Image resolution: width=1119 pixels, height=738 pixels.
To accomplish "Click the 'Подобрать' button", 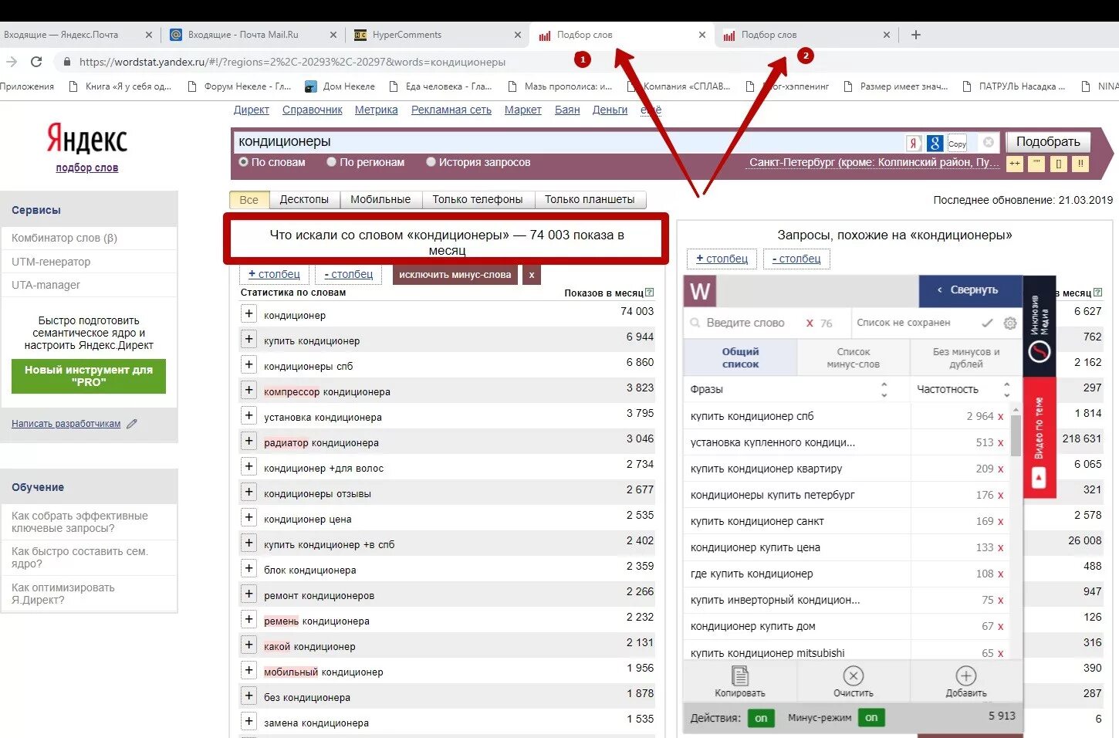I will 1048,142.
